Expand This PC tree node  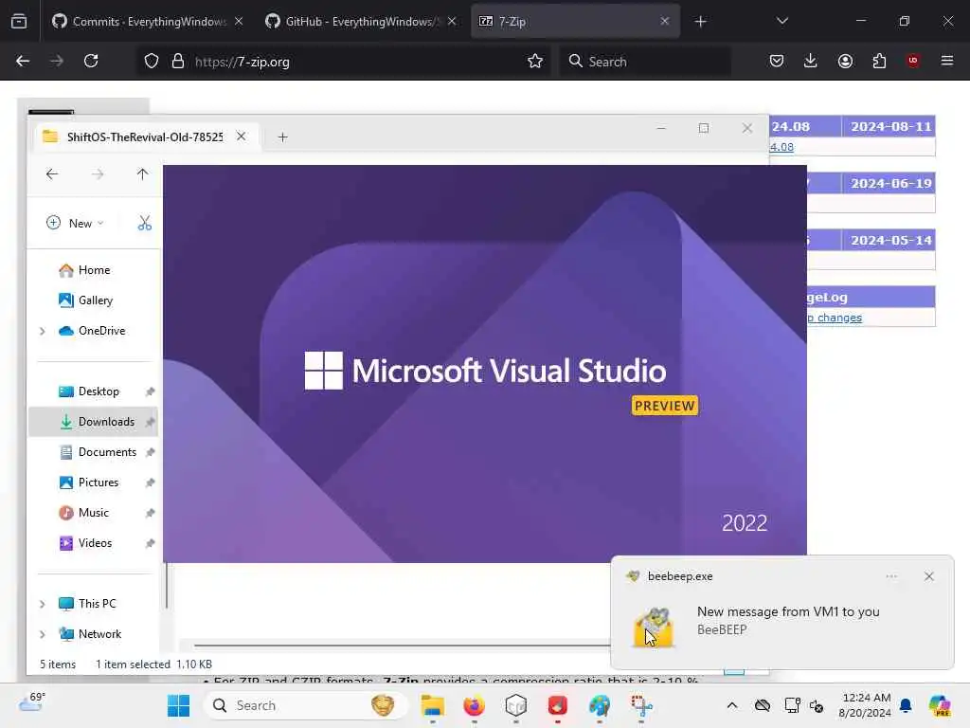click(42, 604)
